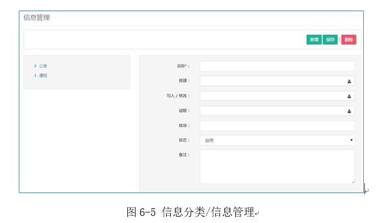
Task: Select the 通知 category link
Action: (43, 75)
